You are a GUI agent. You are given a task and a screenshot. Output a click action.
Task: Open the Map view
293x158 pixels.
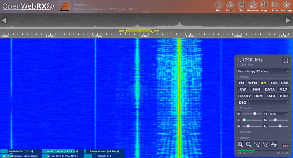[264, 6]
